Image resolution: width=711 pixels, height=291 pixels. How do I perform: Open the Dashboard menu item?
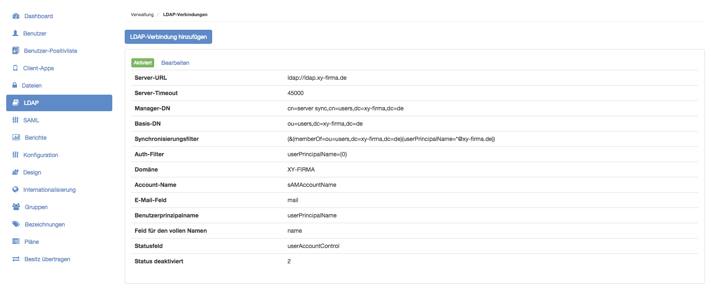39,16
